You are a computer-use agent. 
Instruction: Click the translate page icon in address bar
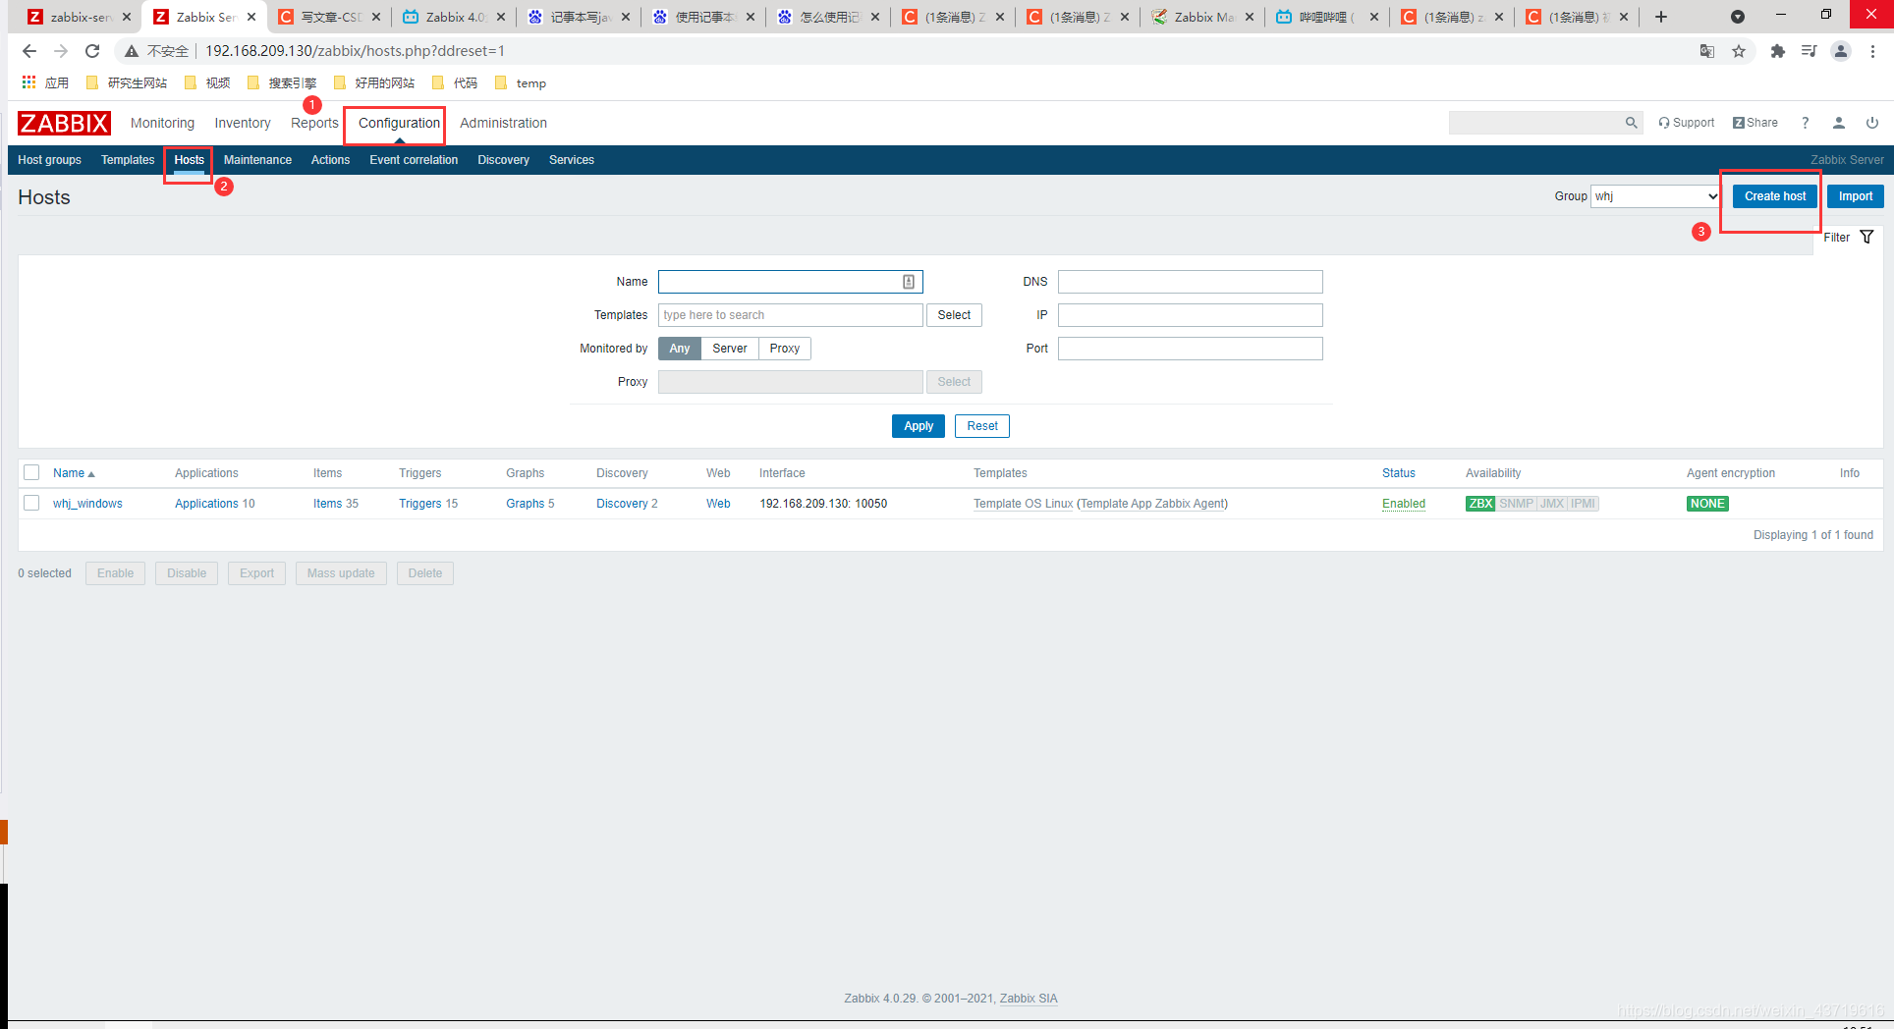coord(1707,51)
